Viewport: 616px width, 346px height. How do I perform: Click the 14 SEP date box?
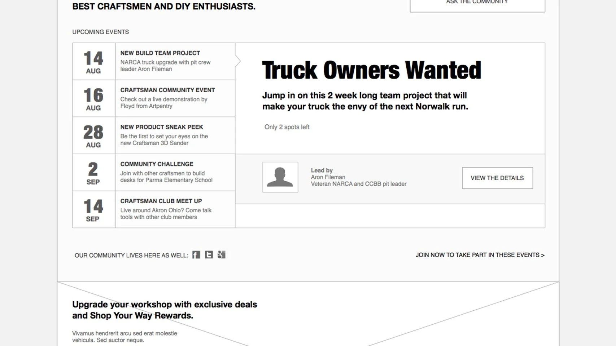click(x=94, y=209)
